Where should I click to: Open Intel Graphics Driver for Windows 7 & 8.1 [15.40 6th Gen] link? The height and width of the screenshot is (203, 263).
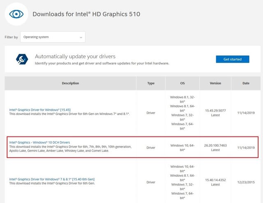(x=52, y=179)
